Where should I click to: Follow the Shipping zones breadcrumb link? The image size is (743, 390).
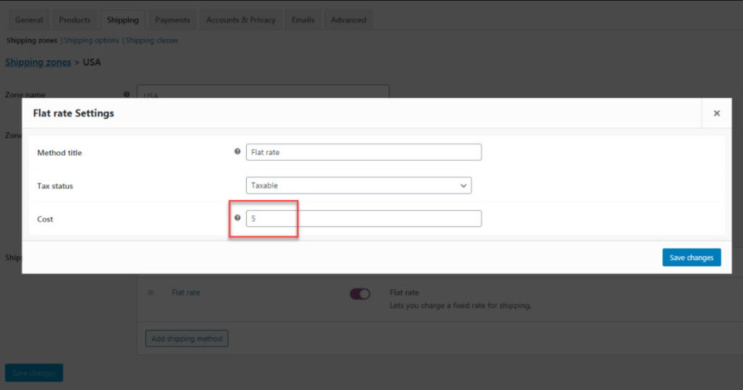(x=38, y=62)
